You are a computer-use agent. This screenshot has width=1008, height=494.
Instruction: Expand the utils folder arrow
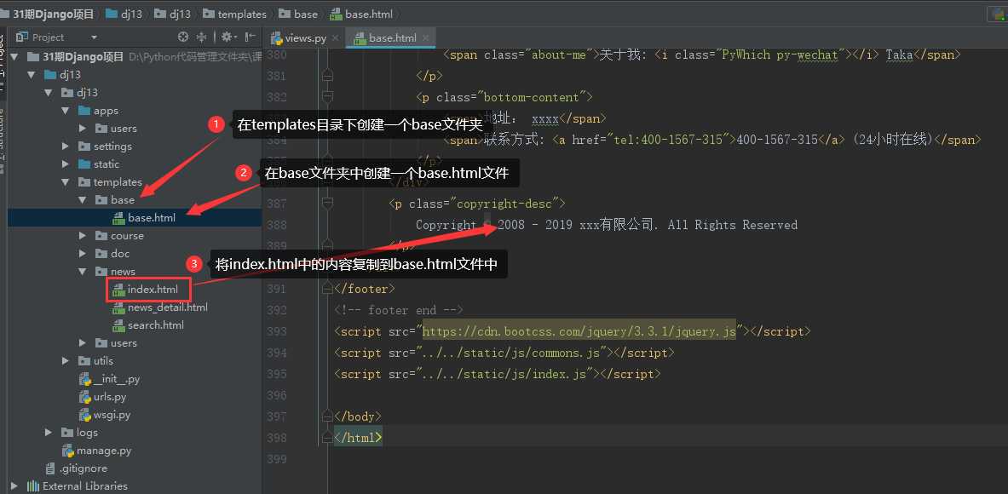click(x=65, y=361)
